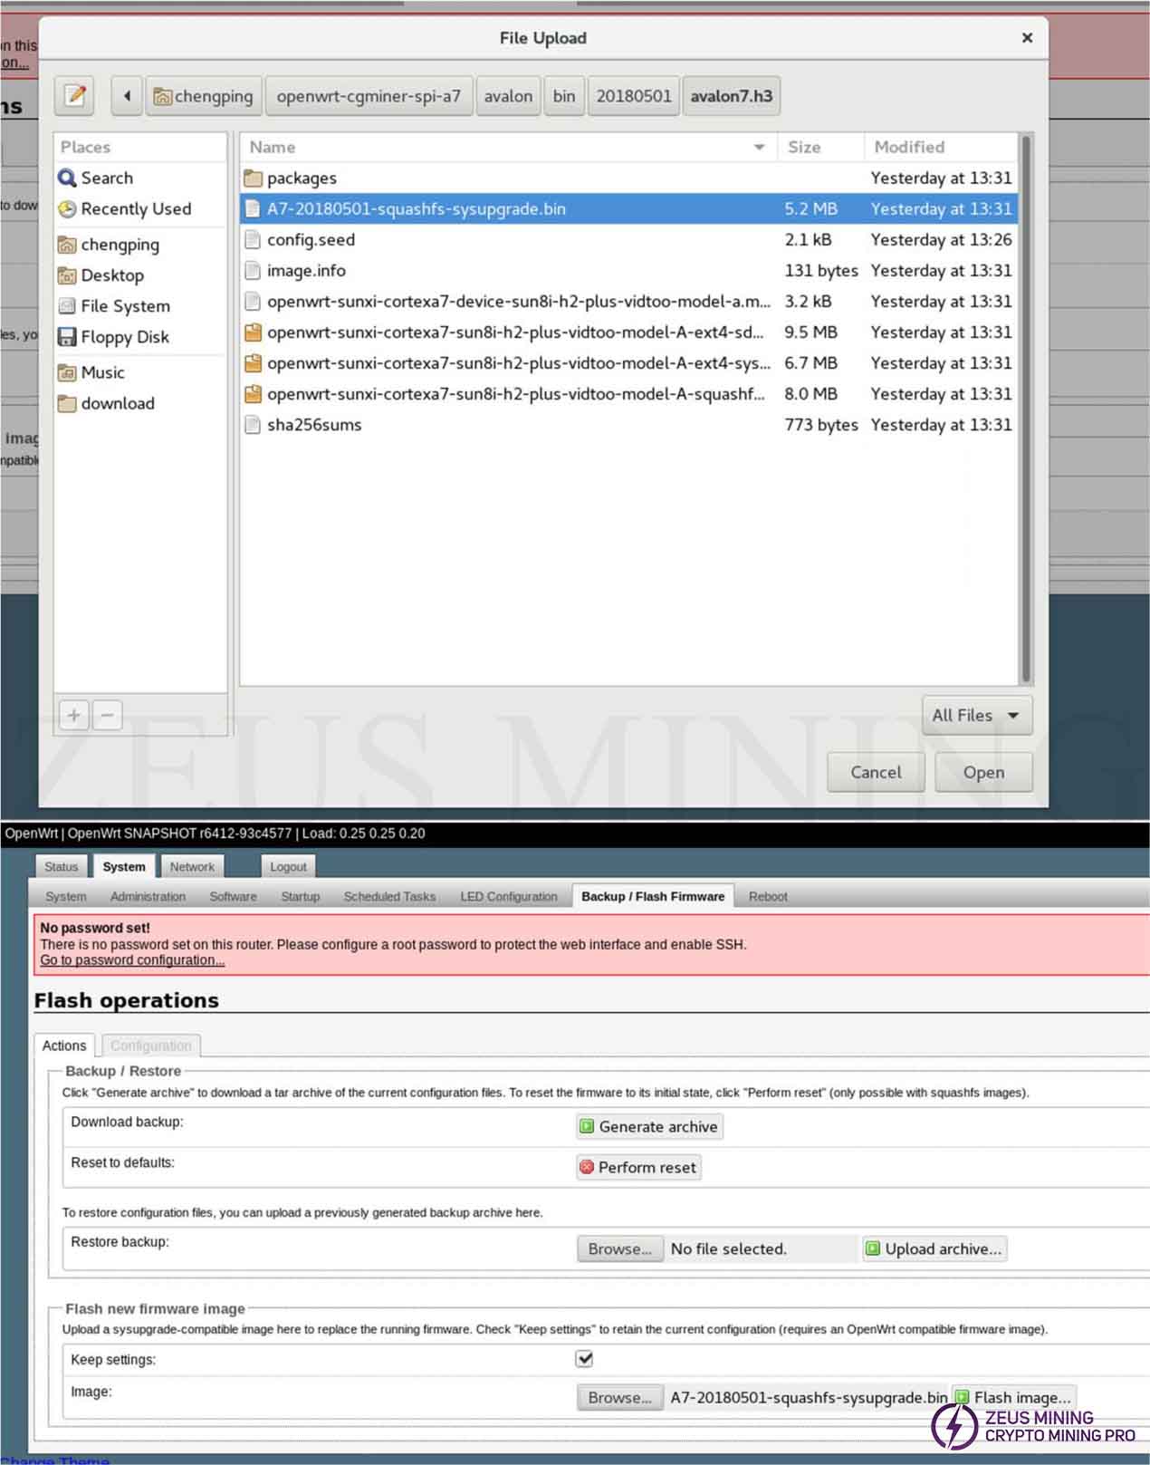Toggle the Keep settings checkbox
Viewport: 1150px width, 1465px height.
pyautogui.click(x=585, y=1358)
